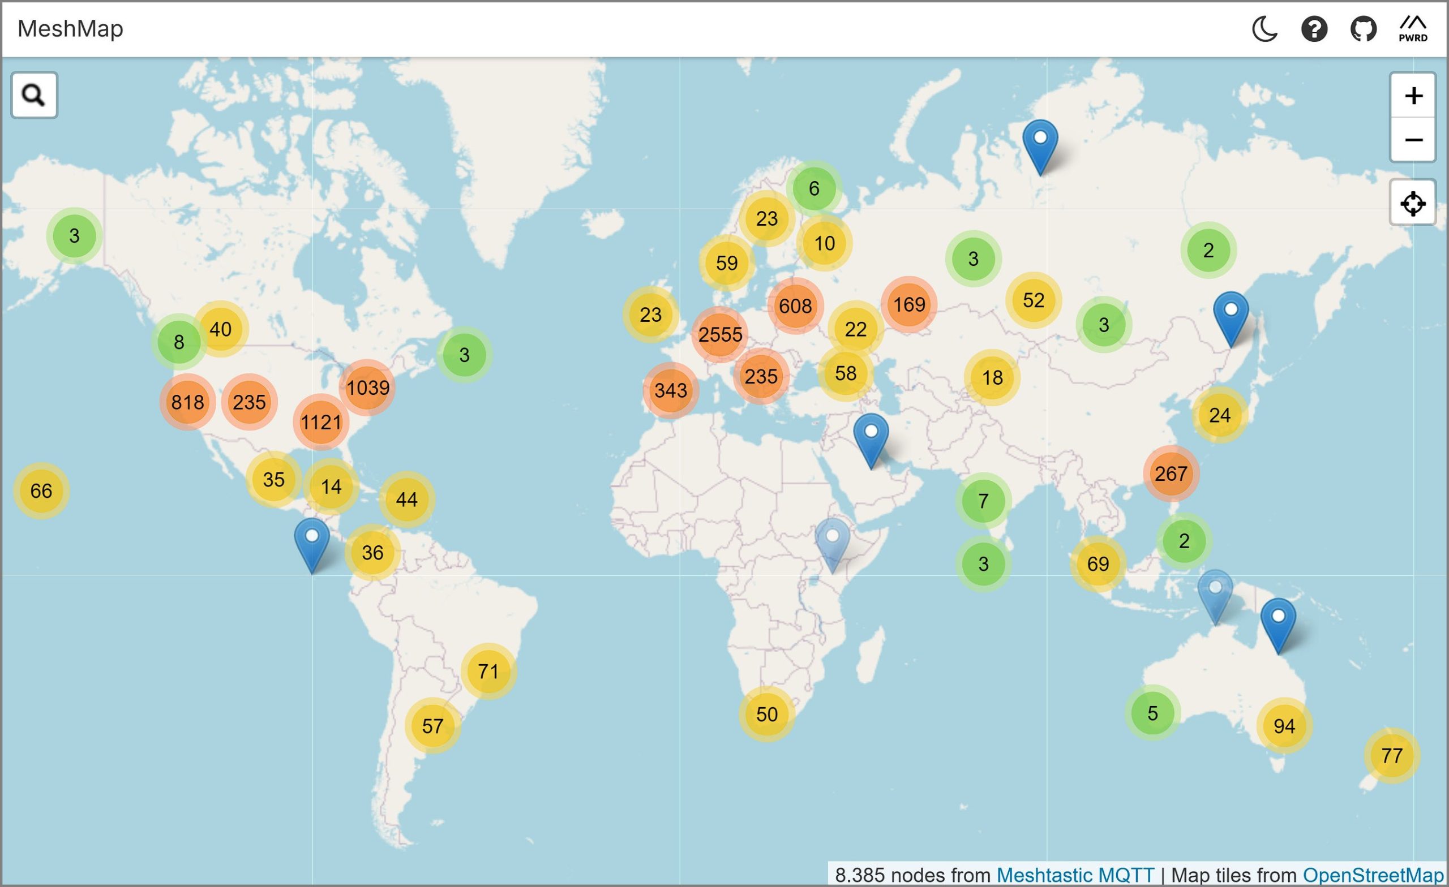Toggle dark mode with the moon icon
The height and width of the screenshot is (887, 1449).
(x=1264, y=28)
